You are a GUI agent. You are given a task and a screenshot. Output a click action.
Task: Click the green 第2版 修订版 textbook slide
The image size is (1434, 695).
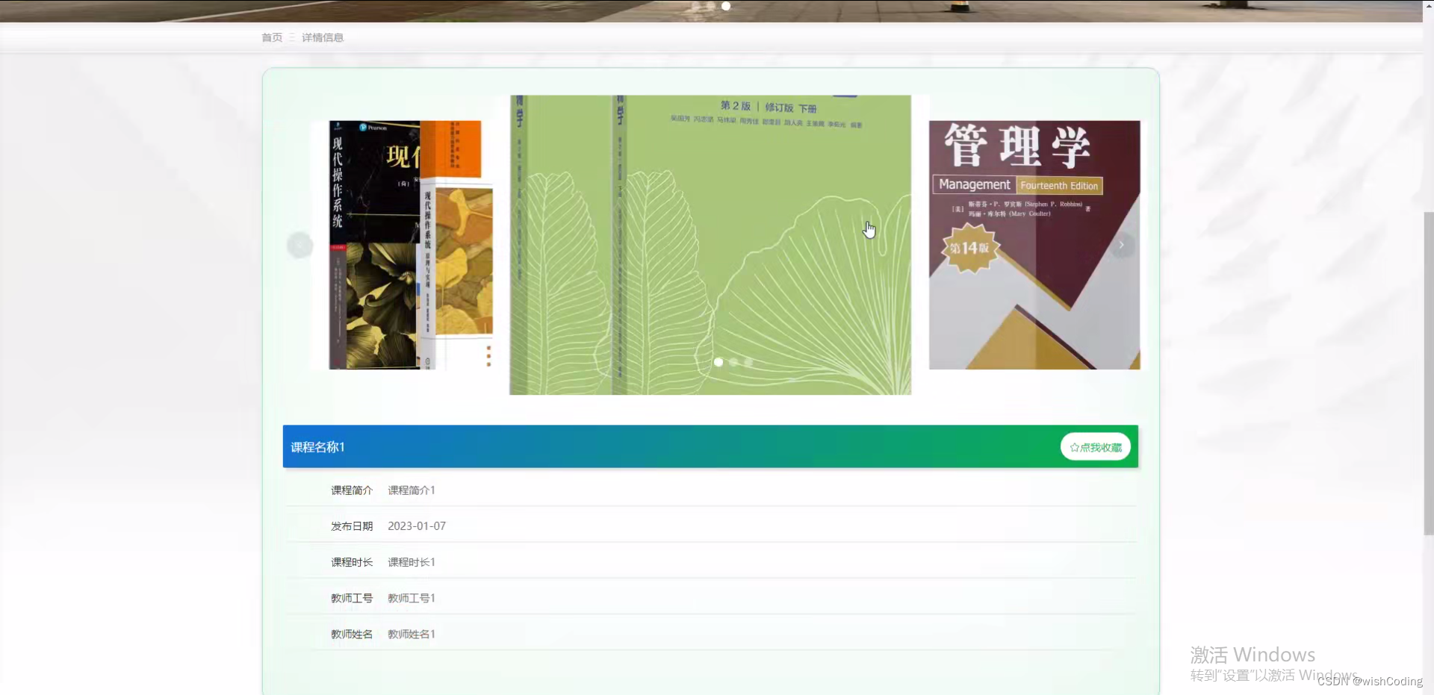[x=710, y=244]
